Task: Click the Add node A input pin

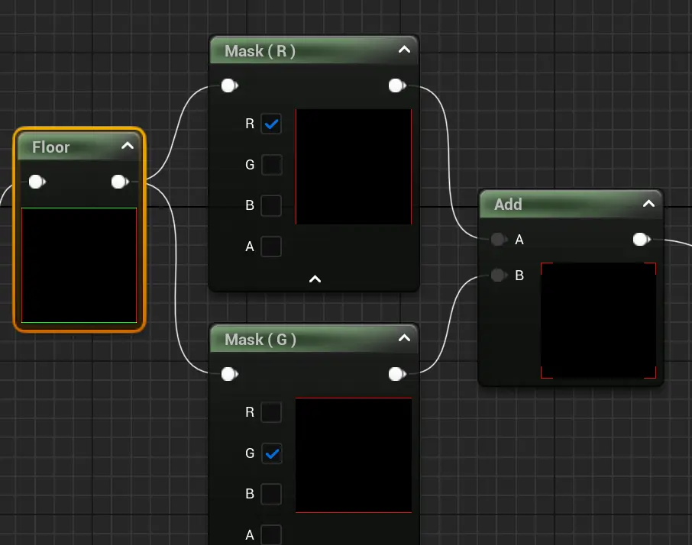Action: click(x=498, y=240)
